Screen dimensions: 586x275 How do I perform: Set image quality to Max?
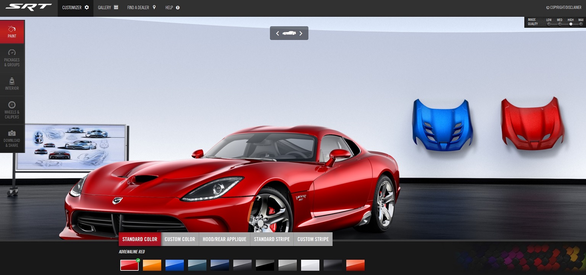pos(581,24)
